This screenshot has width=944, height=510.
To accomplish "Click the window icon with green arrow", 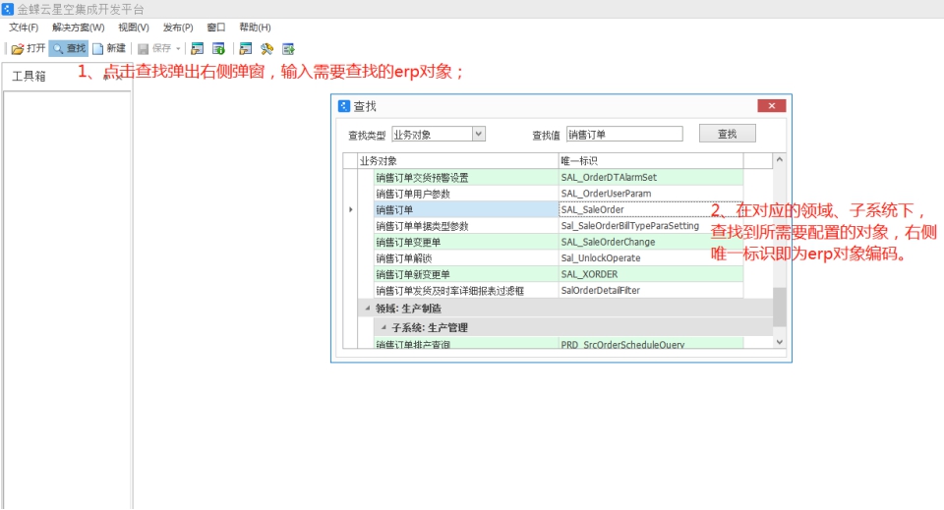I will pyautogui.click(x=288, y=49).
